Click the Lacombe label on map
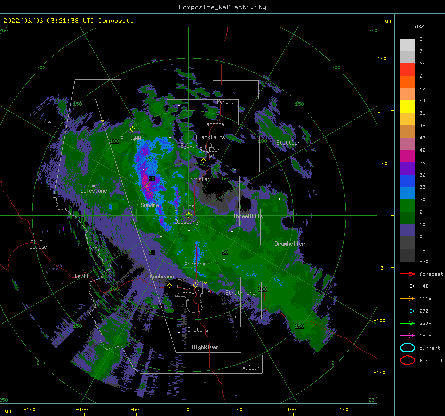 pyautogui.click(x=214, y=124)
